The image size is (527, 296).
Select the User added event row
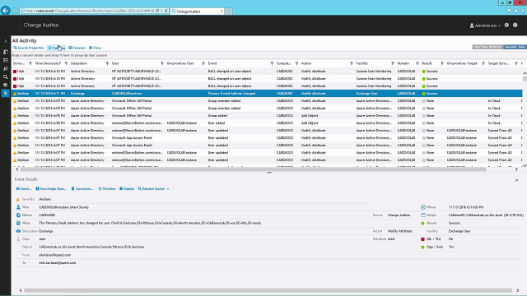(267, 123)
